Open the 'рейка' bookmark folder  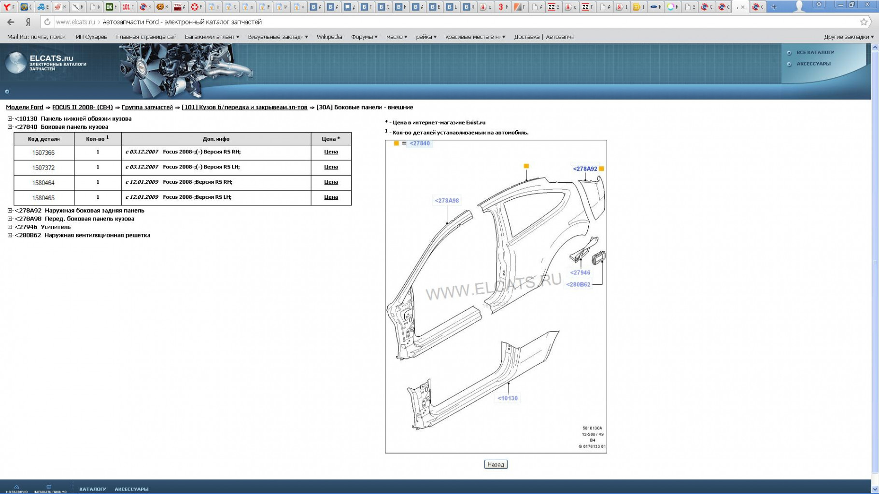click(426, 37)
